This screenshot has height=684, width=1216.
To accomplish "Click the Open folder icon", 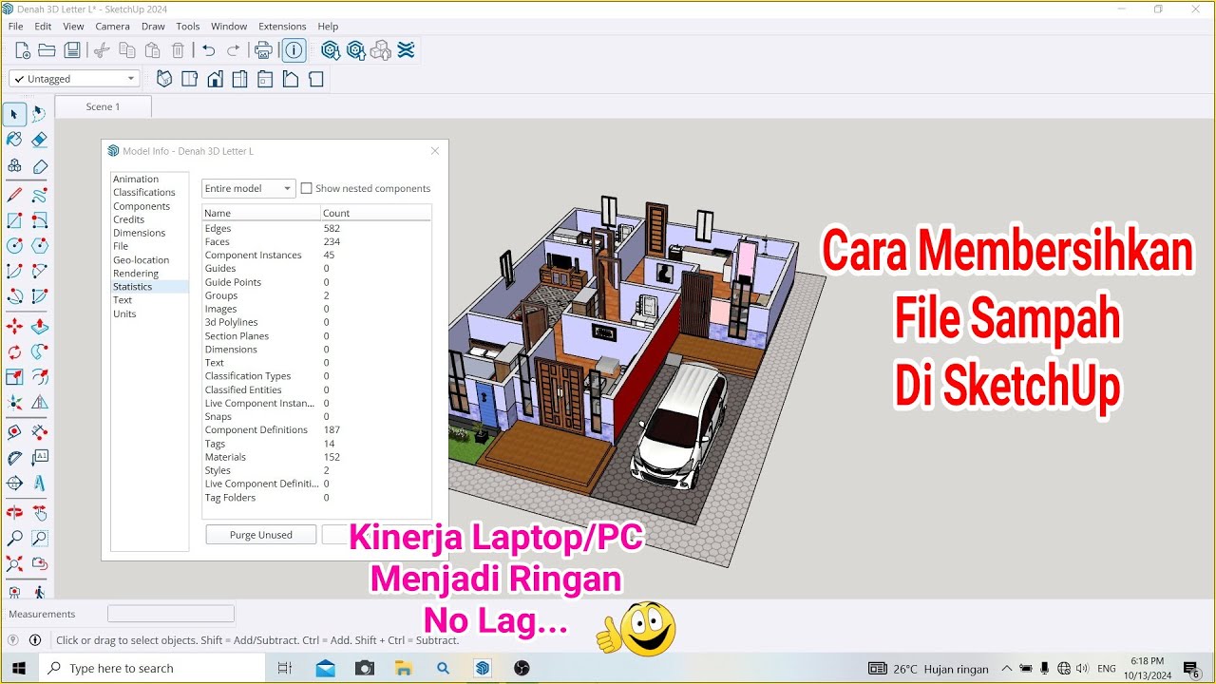I will (47, 50).
